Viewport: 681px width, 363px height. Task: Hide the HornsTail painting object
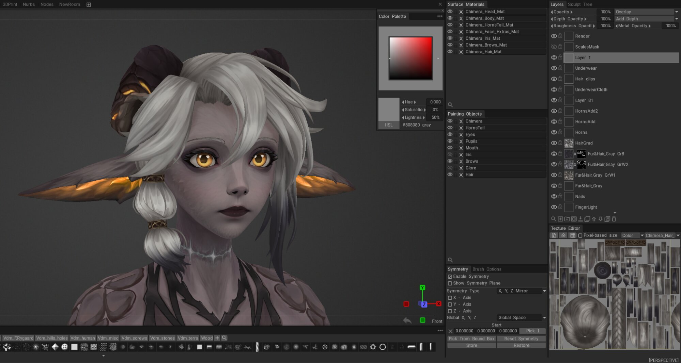450,128
